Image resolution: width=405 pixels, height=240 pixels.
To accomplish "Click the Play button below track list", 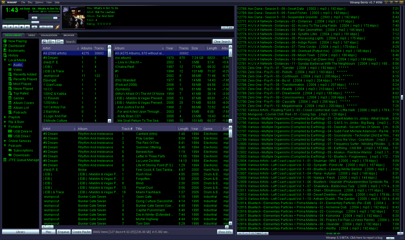I will (48, 232).
